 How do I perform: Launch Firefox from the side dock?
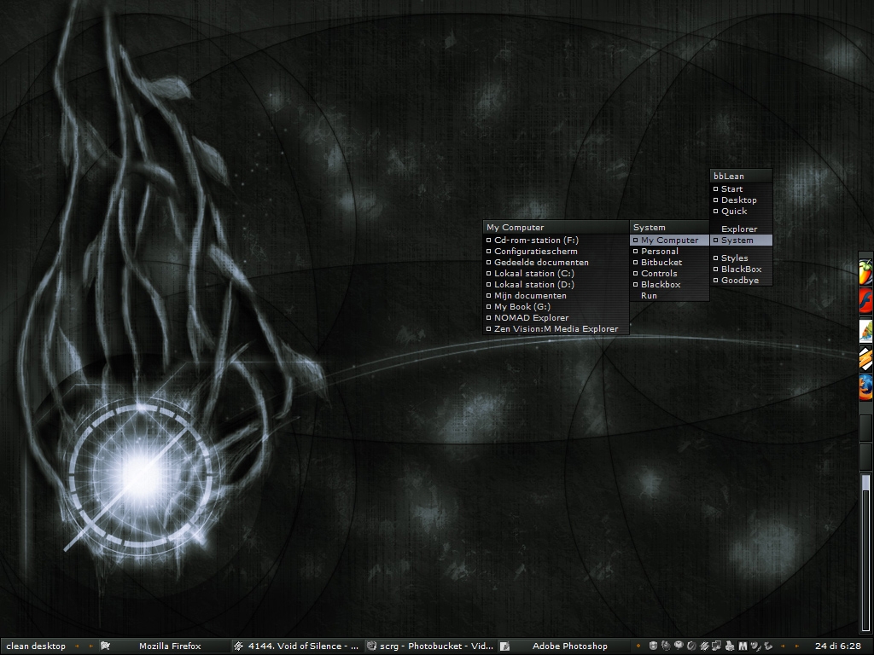pyautogui.click(x=865, y=387)
